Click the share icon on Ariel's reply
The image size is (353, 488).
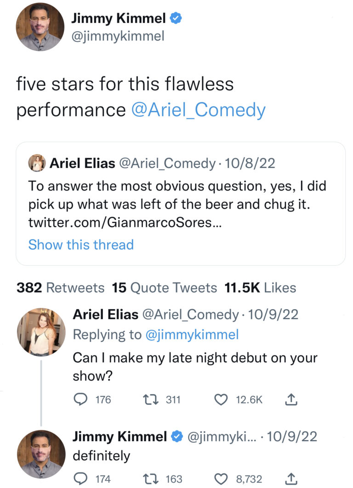coord(290,399)
